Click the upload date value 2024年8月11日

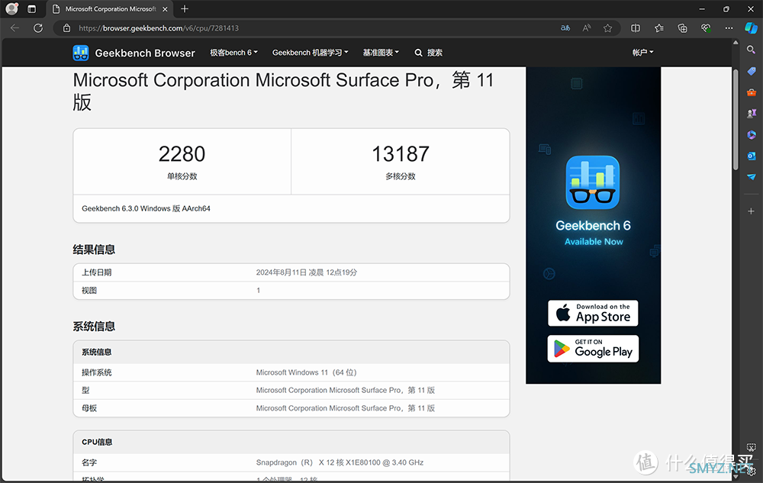click(307, 272)
